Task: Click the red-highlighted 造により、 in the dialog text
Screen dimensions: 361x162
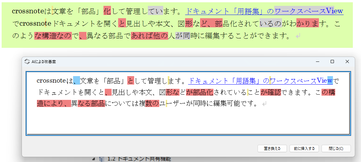Action: [54, 104]
